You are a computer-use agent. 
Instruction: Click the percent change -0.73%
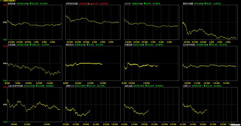click(101, 86)
